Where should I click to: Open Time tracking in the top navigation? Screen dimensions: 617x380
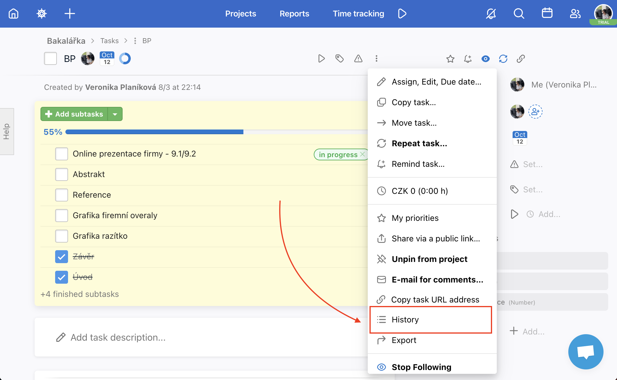pos(358,14)
